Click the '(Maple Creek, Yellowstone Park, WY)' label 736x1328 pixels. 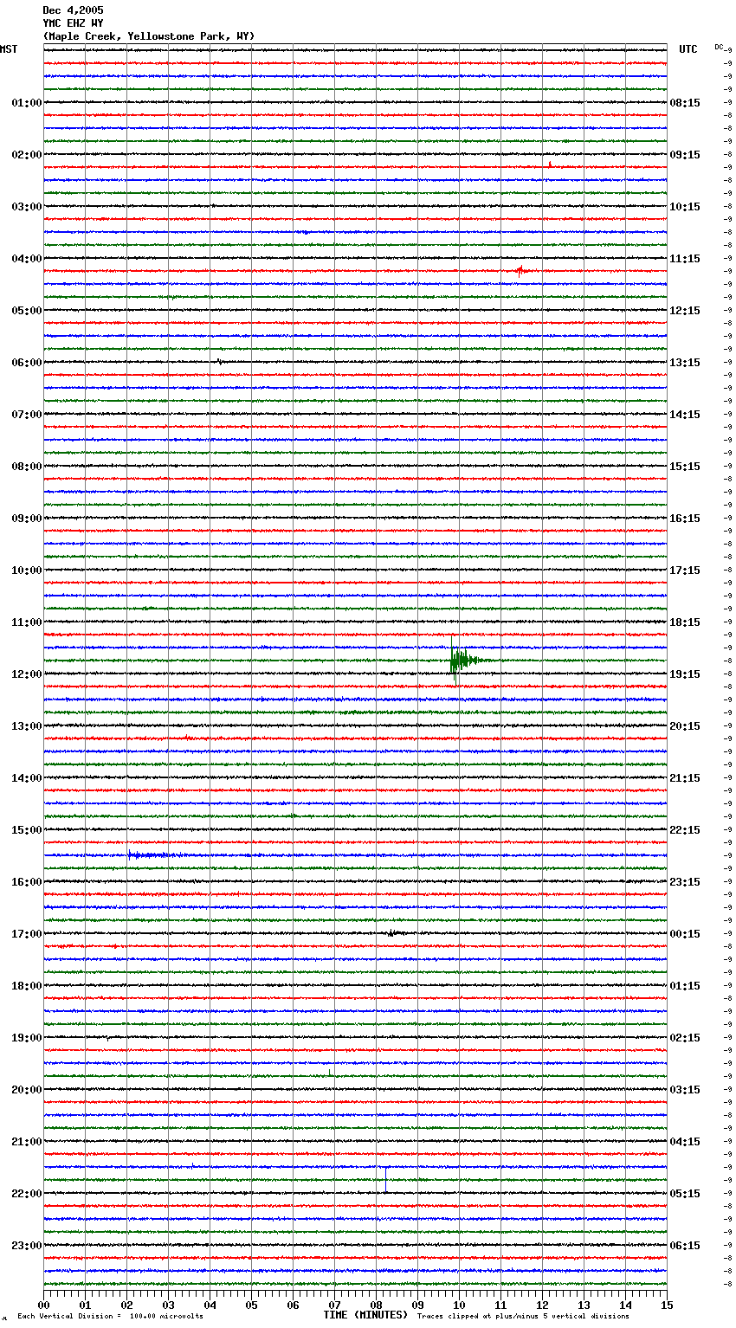click(x=149, y=36)
